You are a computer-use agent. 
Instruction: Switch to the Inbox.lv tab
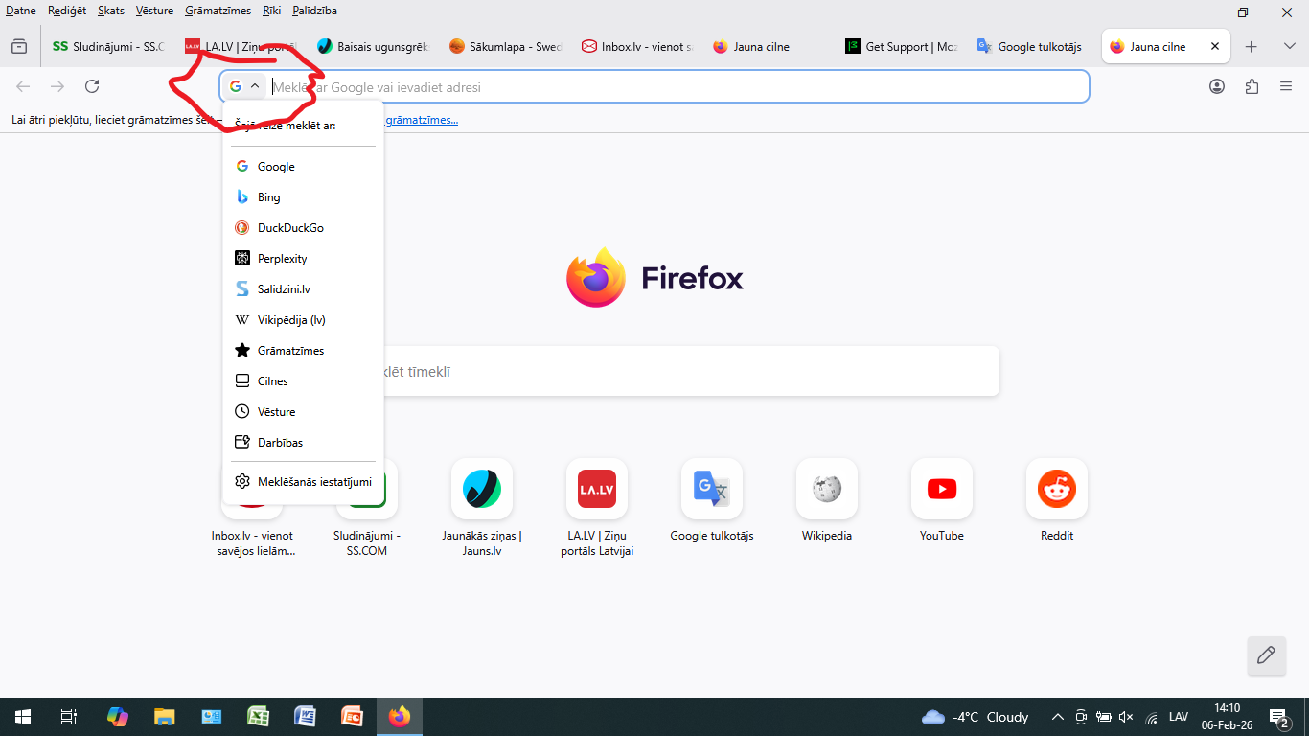(x=637, y=46)
